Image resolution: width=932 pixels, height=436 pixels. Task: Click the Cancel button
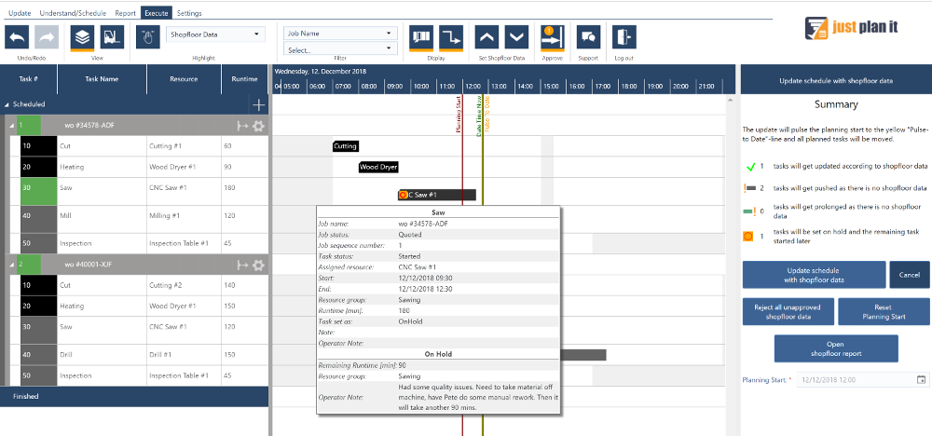click(x=910, y=275)
